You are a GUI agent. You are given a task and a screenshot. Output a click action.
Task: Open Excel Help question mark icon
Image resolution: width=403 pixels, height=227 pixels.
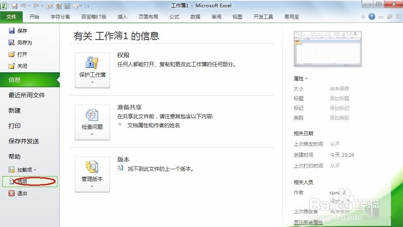[x=372, y=17]
